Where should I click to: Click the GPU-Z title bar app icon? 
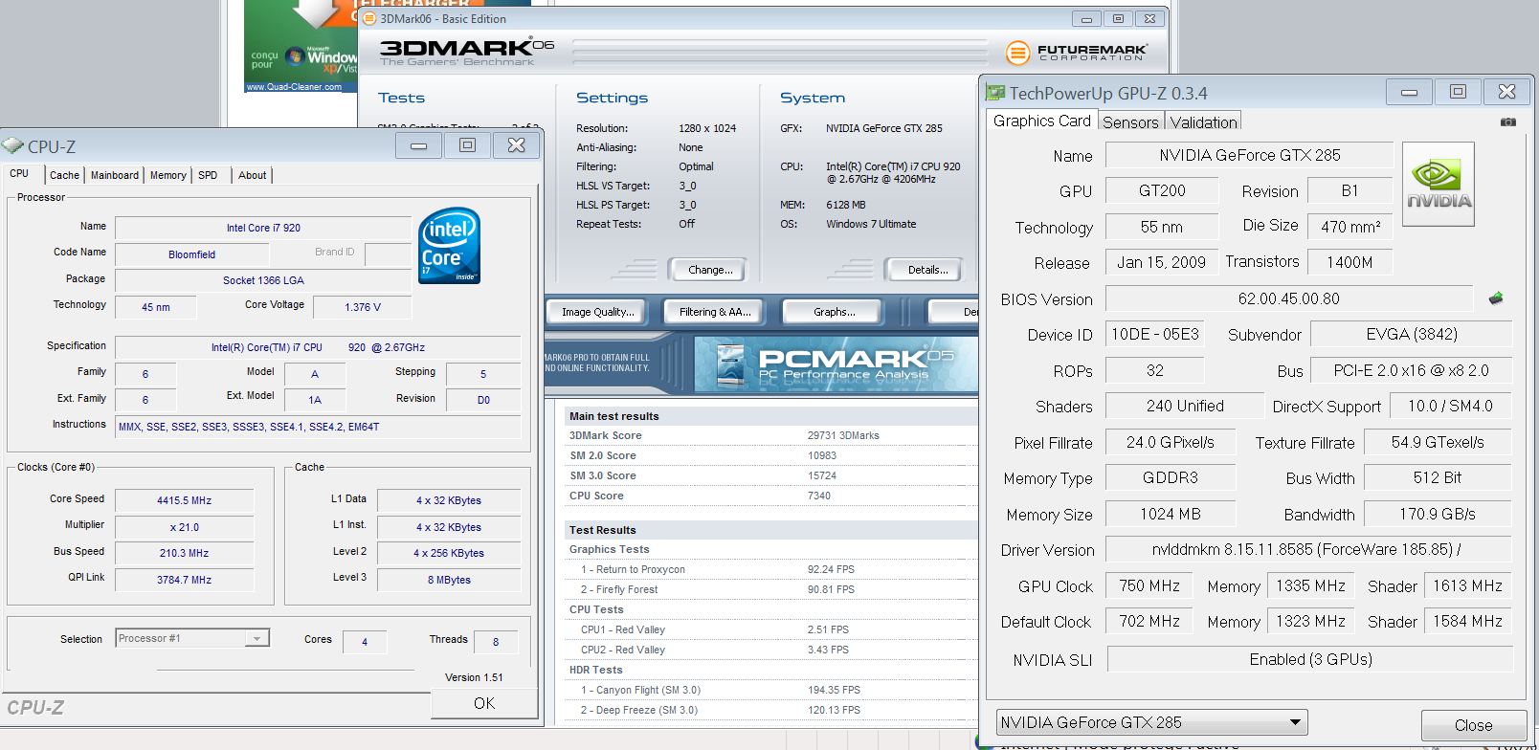point(995,93)
